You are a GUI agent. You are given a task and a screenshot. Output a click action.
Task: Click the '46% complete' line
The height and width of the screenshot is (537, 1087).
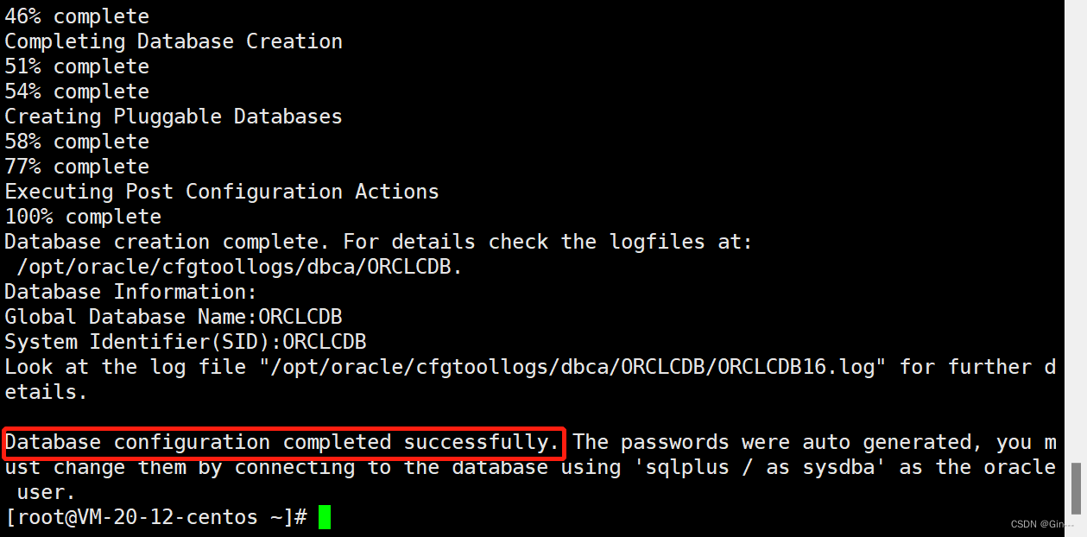pos(77,16)
